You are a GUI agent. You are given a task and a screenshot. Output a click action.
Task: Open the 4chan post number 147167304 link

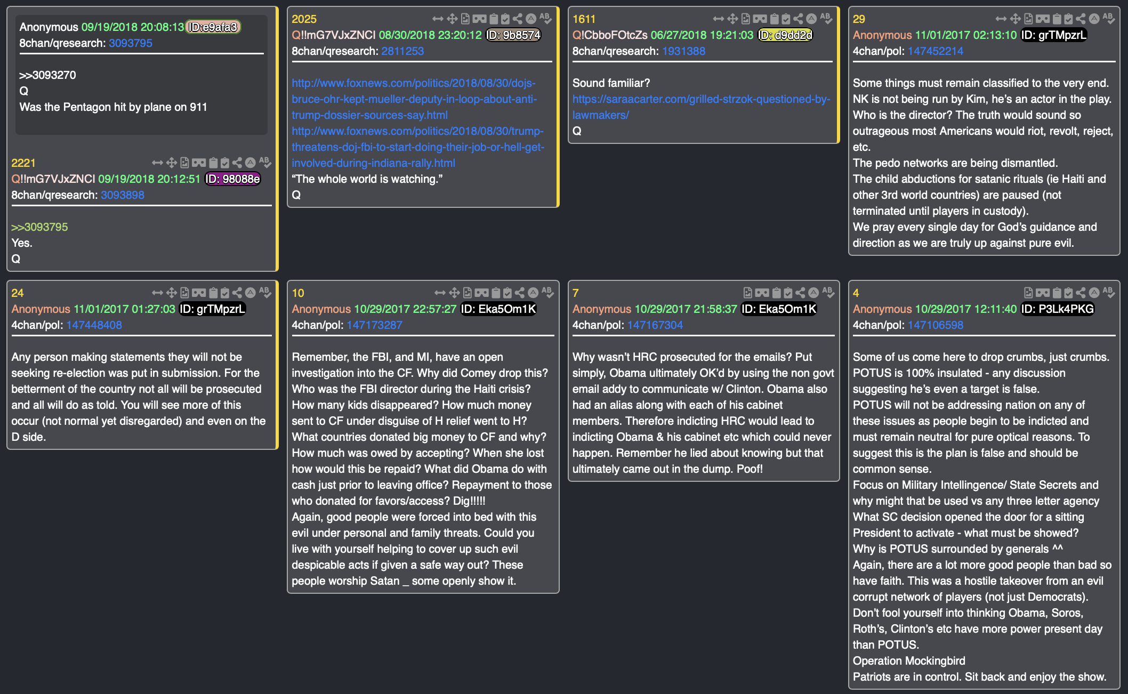click(655, 325)
